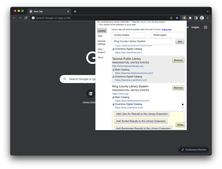Open the Library Extension shortcut tile
The height and width of the screenshot is (169, 222).
[x=91, y=94]
